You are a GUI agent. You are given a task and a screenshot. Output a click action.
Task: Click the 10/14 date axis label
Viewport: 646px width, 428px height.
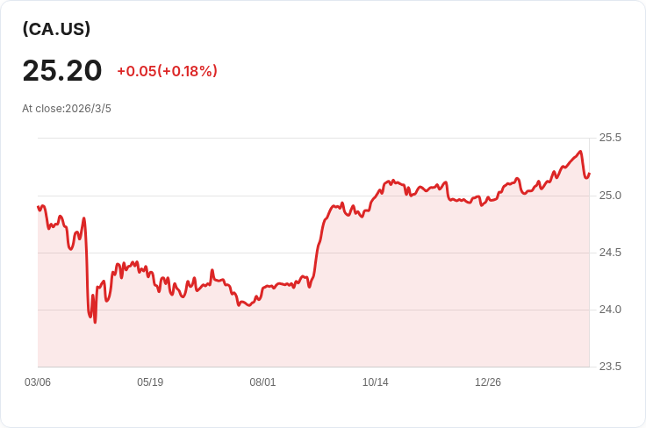pos(376,382)
